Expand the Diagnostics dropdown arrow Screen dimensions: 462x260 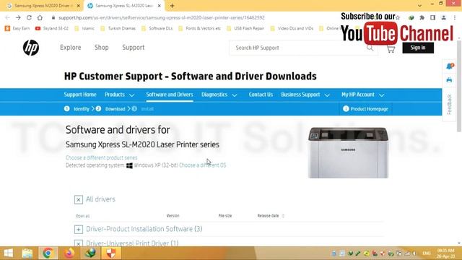coord(235,95)
